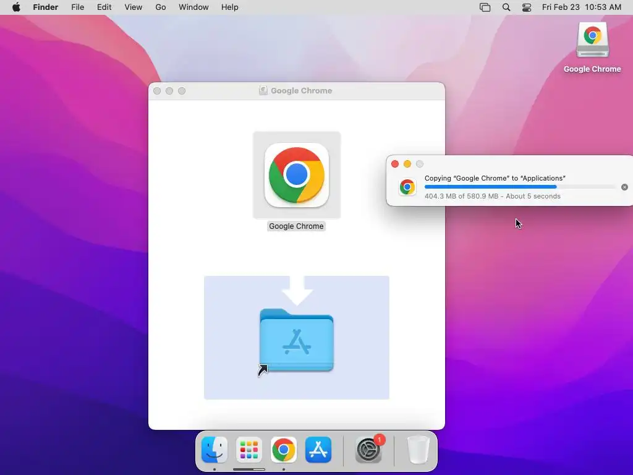Close the copy progress dialog with the red button
This screenshot has height=475, width=633.
(x=395, y=164)
